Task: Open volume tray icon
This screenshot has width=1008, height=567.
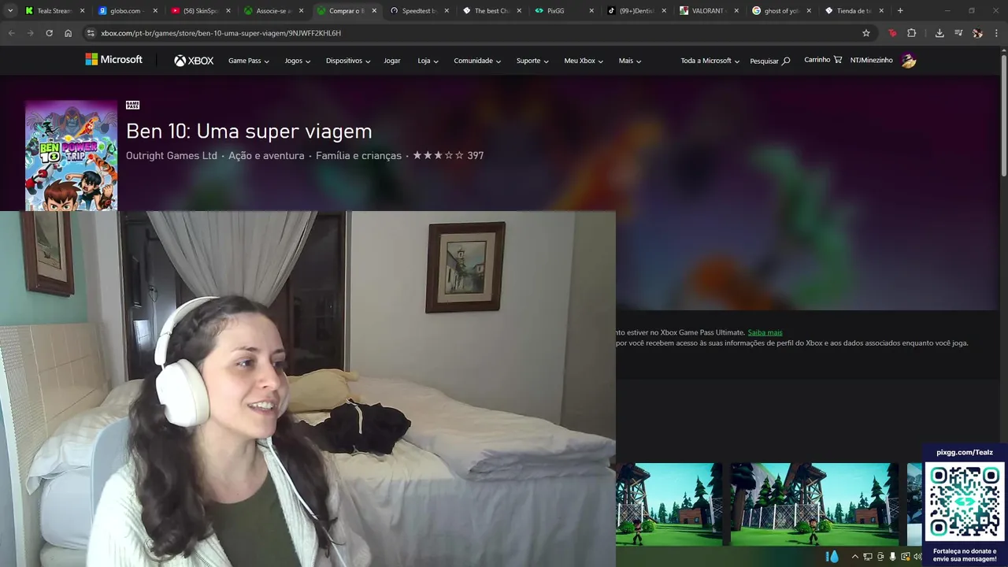Action: 917,557
